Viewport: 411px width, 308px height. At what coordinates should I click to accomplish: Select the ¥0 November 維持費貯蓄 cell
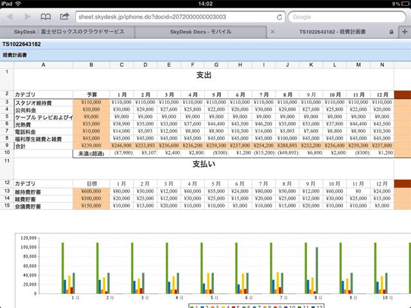[x=358, y=191]
